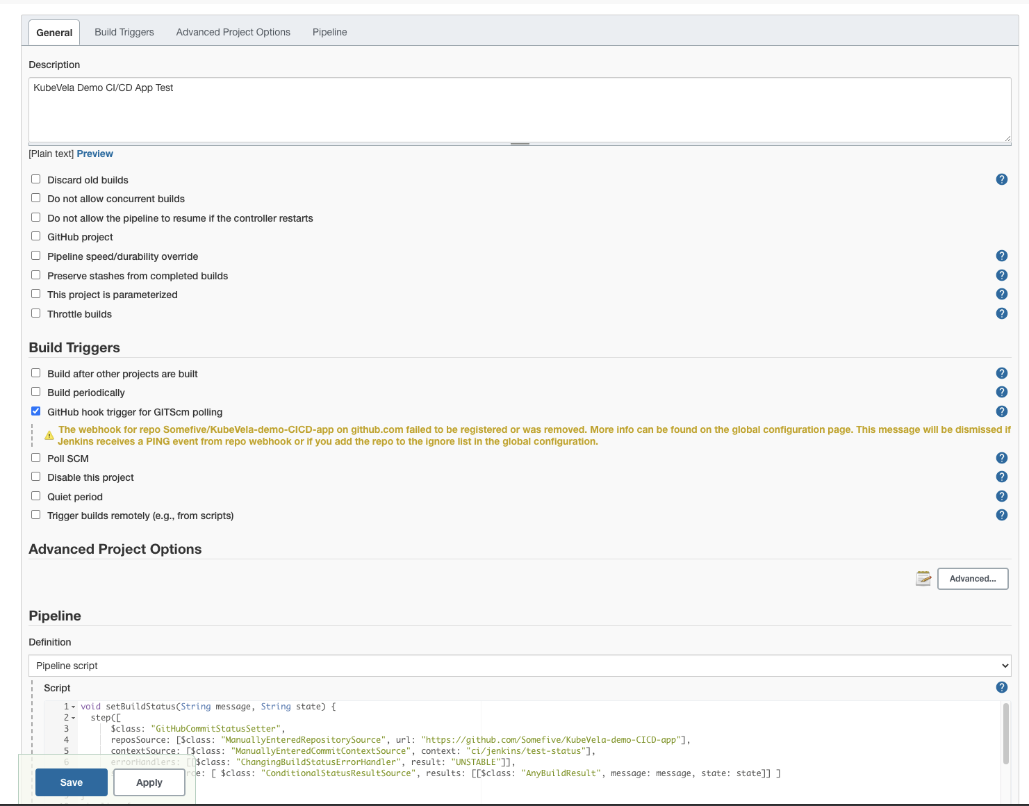This screenshot has width=1029, height=806.
Task: Enable Quiet period
Action: point(36,496)
